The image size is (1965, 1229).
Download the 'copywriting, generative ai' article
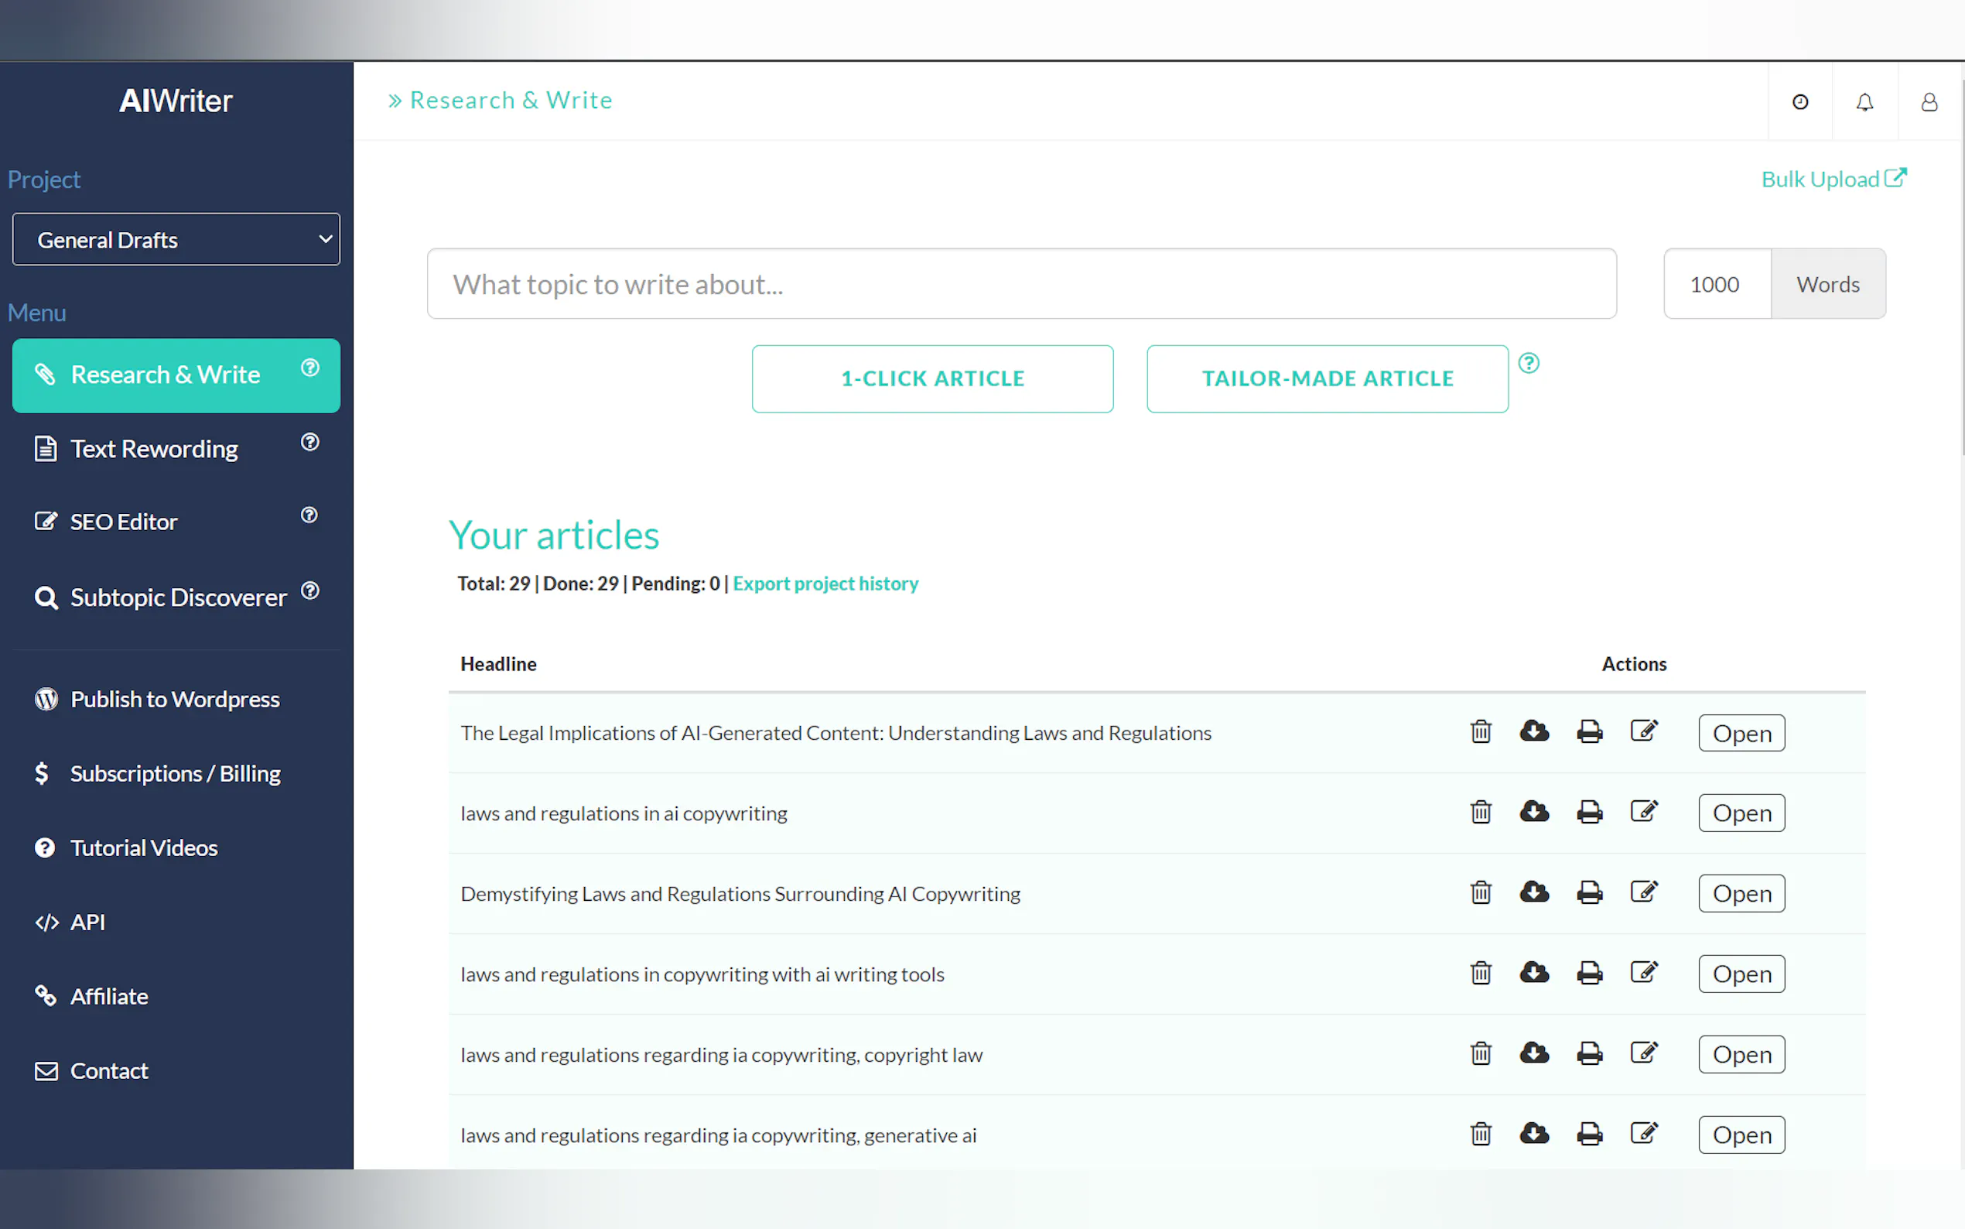1533,1134
